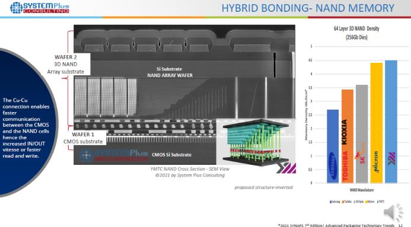Click the SK Hynix logo on the gray bar
Screen dimensions: 411x227
361,154
